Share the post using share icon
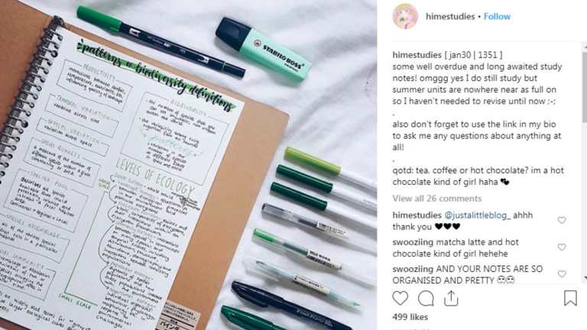This screenshot has width=587, height=330. 451,298
